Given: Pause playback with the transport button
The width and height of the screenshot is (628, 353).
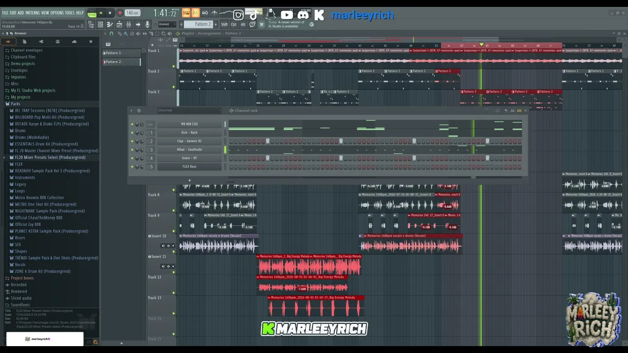Looking at the screenshot, I should (x=101, y=13).
